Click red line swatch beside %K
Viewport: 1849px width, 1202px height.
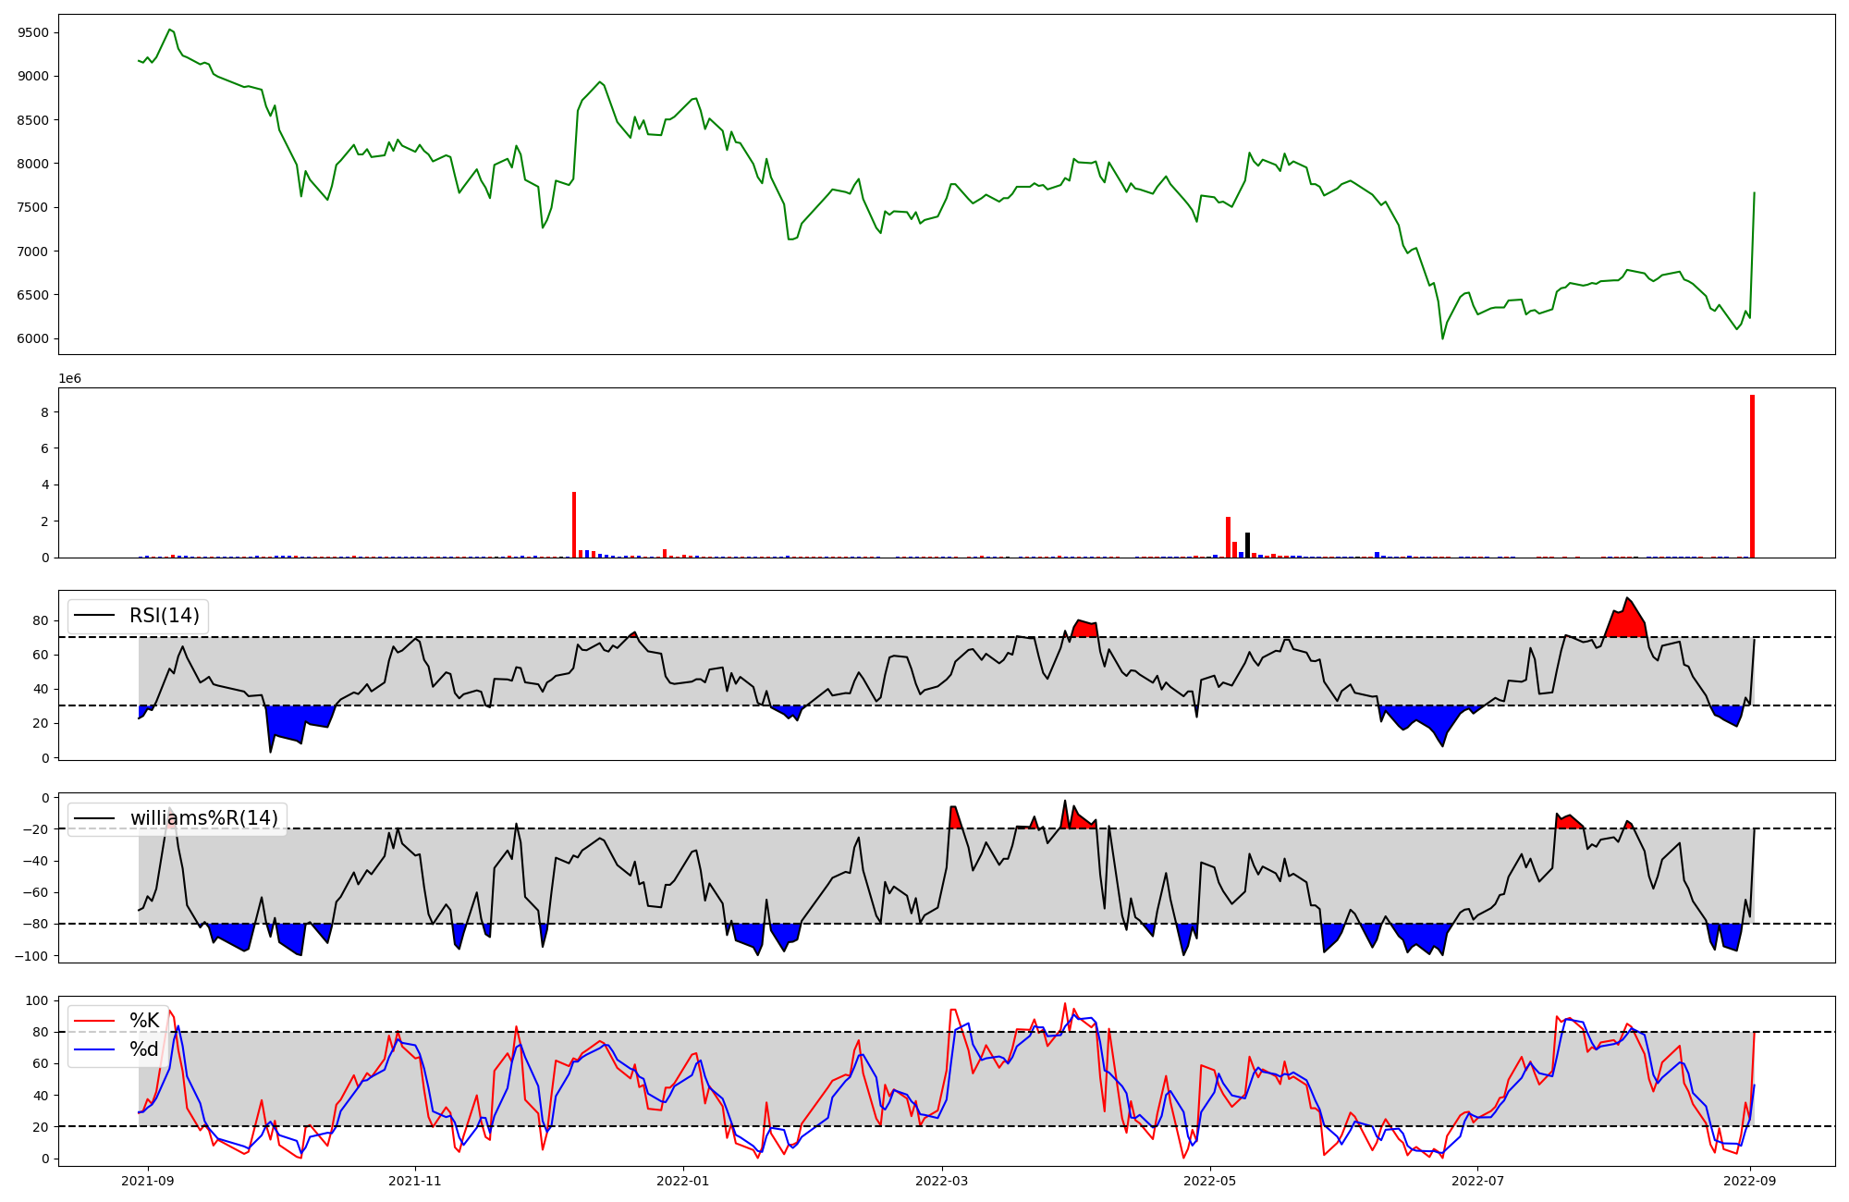click(94, 1021)
